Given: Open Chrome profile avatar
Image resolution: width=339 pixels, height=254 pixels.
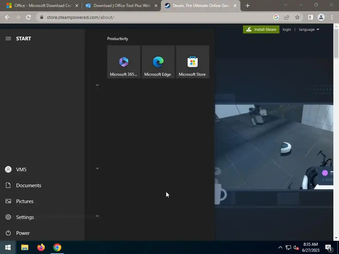Looking at the screenshot, I should tap(321, 17).
